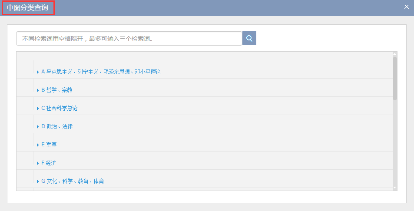Click the scrollbar down arrow

tap(394, 188)
